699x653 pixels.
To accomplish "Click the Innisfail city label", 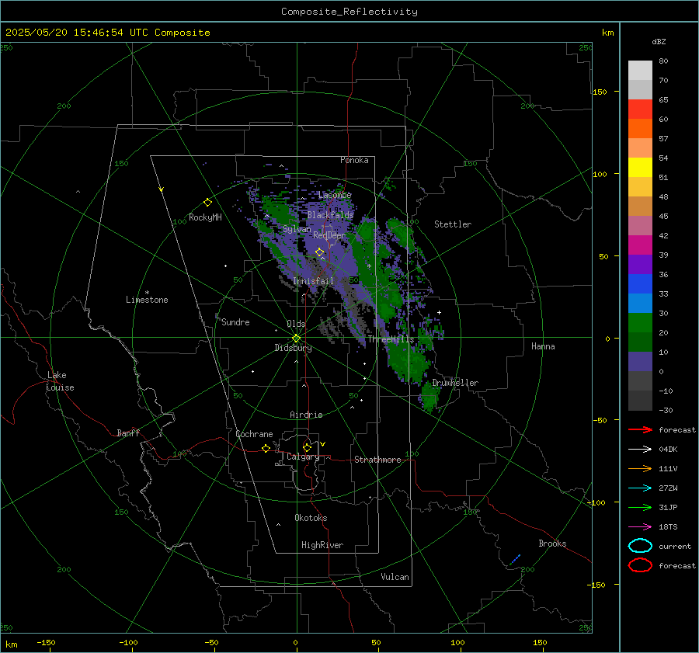I will click(313, 281).
